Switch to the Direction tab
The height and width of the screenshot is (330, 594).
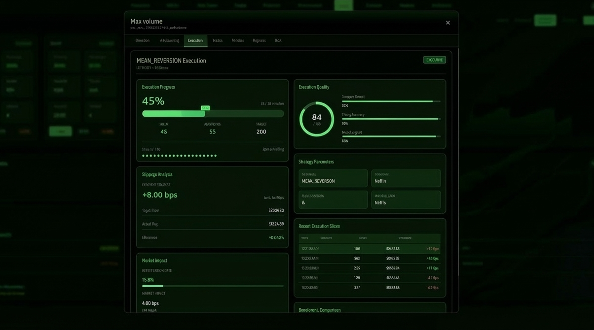pyautogui.click(x=143, y=40)
